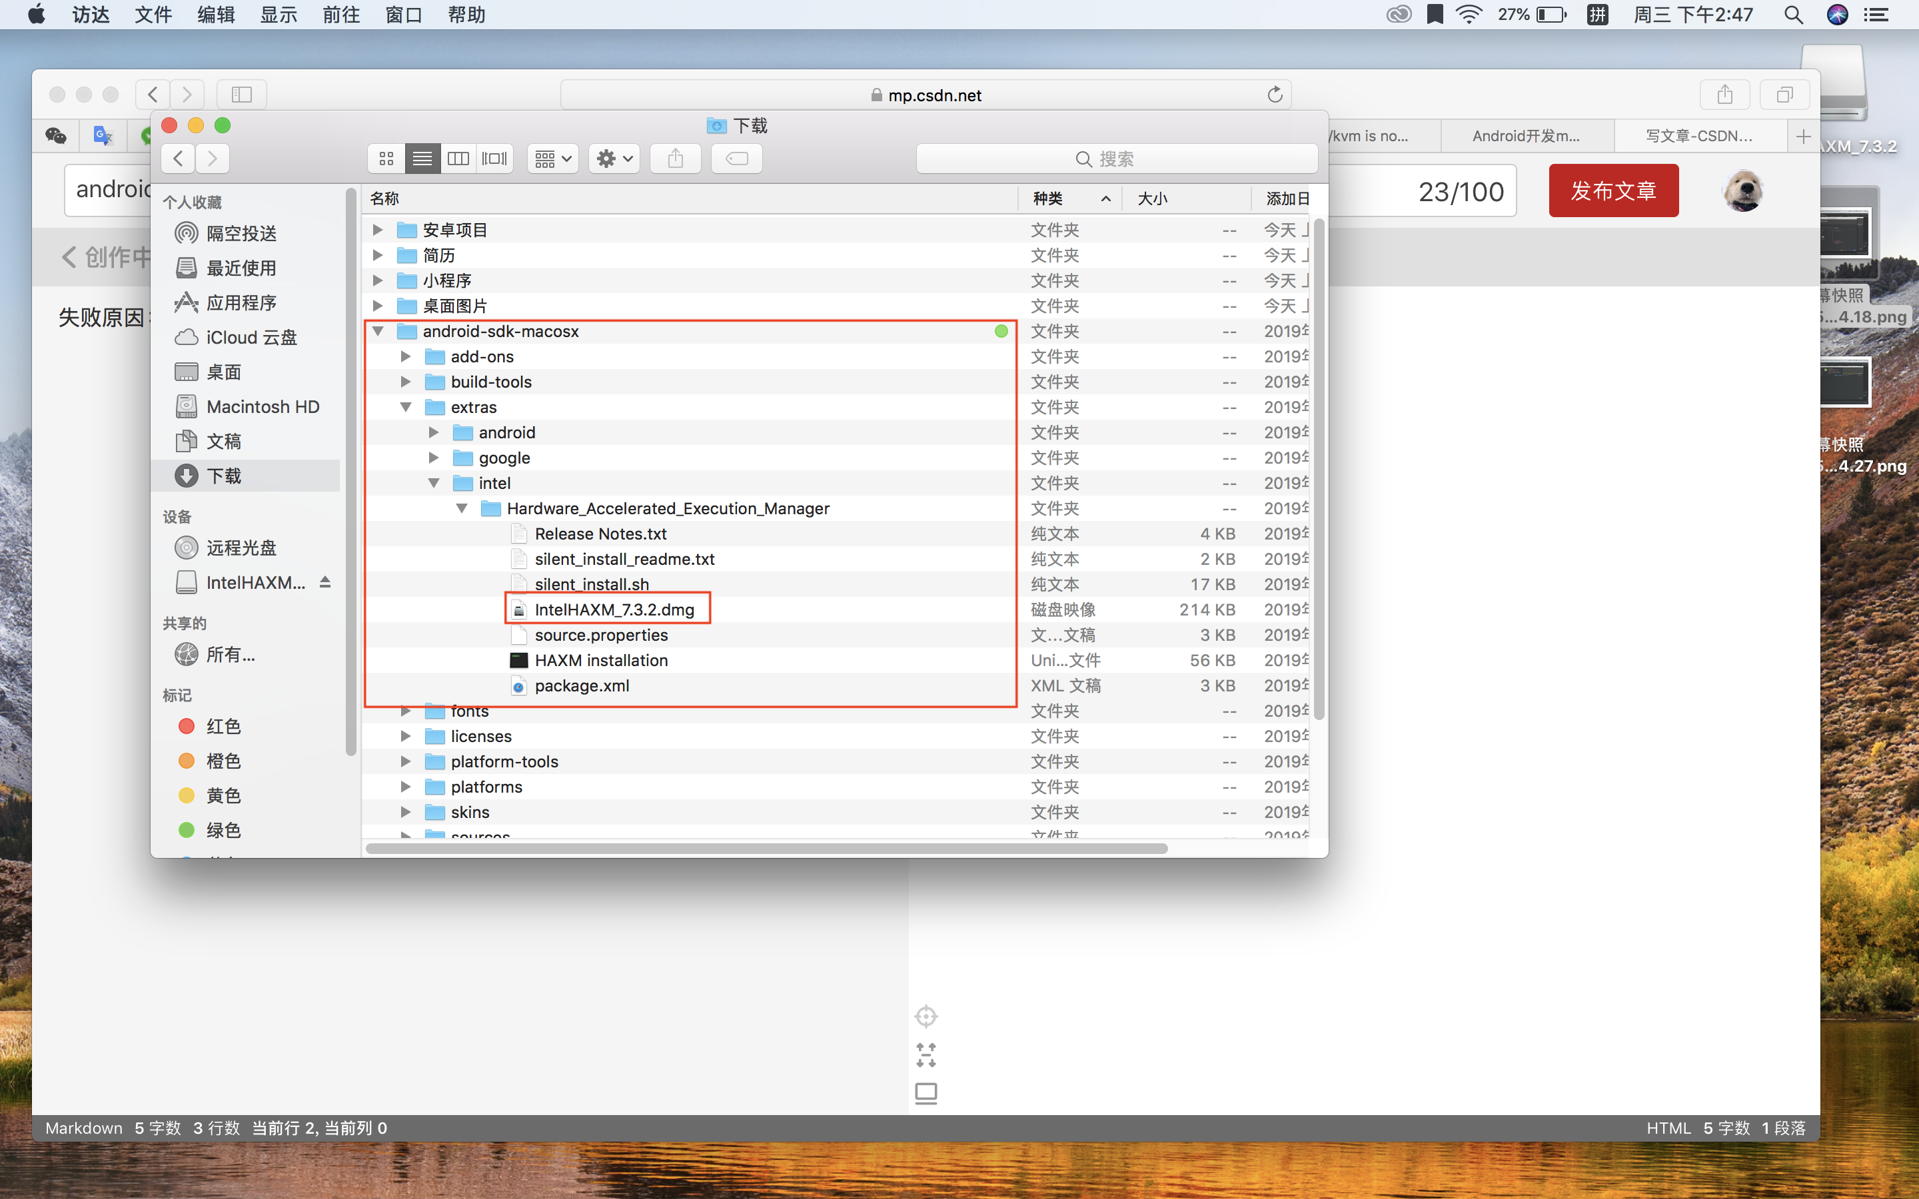This screenshot has height=1199, width=1919.
Task: Eject the IntelHAXM disk in sidebar
Action: coord(325,583)
